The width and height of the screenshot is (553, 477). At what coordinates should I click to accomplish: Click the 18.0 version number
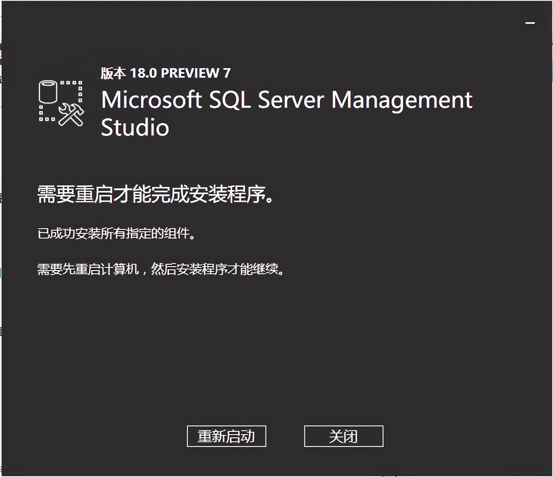tap(143, 73)
